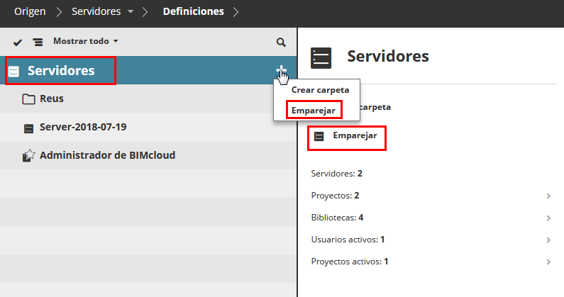The height and width of the screenshot is (297, 564).
Task: Expand the Bibliotecas row chevron
Action: tap(548, 218)
